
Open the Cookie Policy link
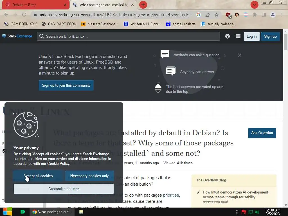tap(58, 163)
